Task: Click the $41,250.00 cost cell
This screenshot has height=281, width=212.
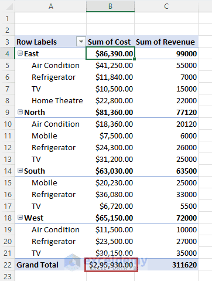Action: [x=110, y=65]
